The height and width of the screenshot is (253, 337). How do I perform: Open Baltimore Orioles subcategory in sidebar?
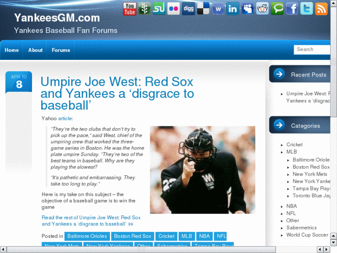point(311,160)
